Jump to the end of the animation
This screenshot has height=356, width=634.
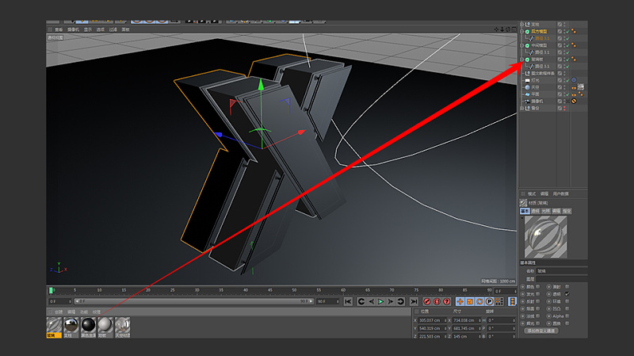414,301
